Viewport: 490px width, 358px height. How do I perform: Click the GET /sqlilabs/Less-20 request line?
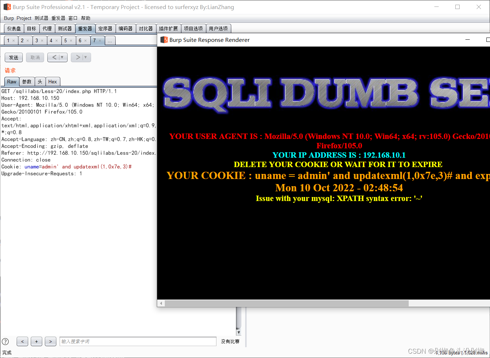[59, 91]
